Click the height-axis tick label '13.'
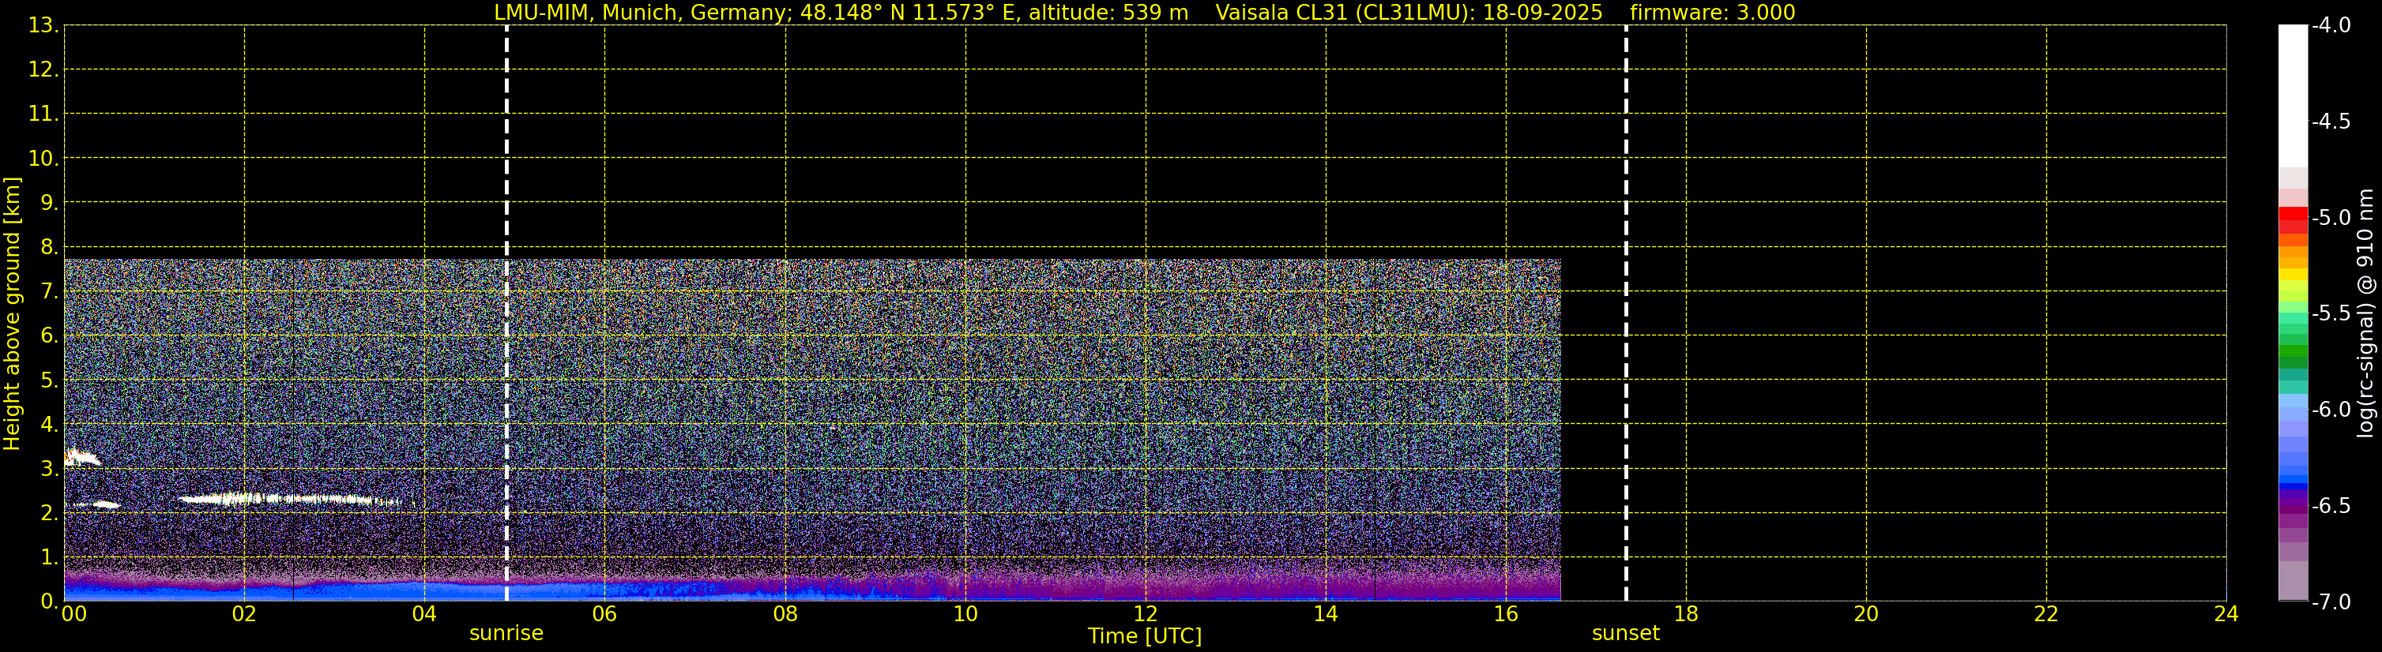Screen dimensions: 2382x652 pyautogui.click(x=43, y=26)
